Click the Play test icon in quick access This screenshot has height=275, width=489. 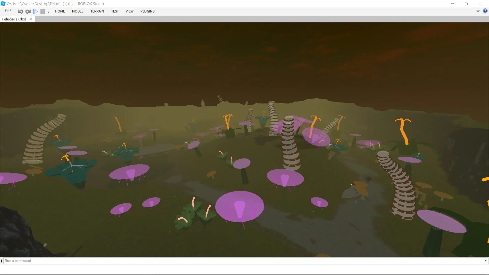pos(35,11)
